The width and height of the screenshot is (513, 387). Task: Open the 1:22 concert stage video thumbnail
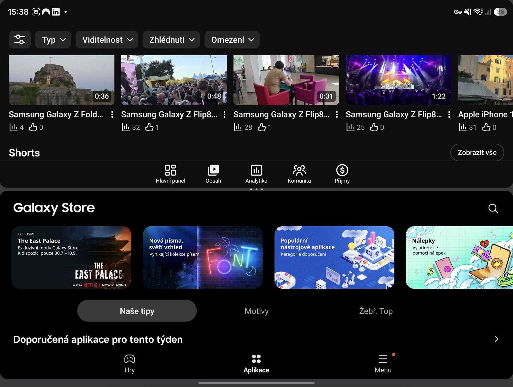(x=398, y=80)
